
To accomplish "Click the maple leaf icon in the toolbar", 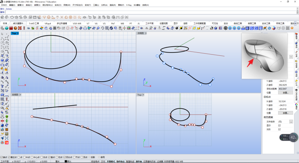I will point(292,28).
